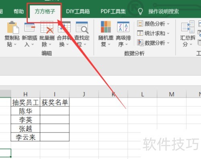Expand the 新增插入 dropdown arrow
The image size is (201, 159).
(x=33, y=44)
